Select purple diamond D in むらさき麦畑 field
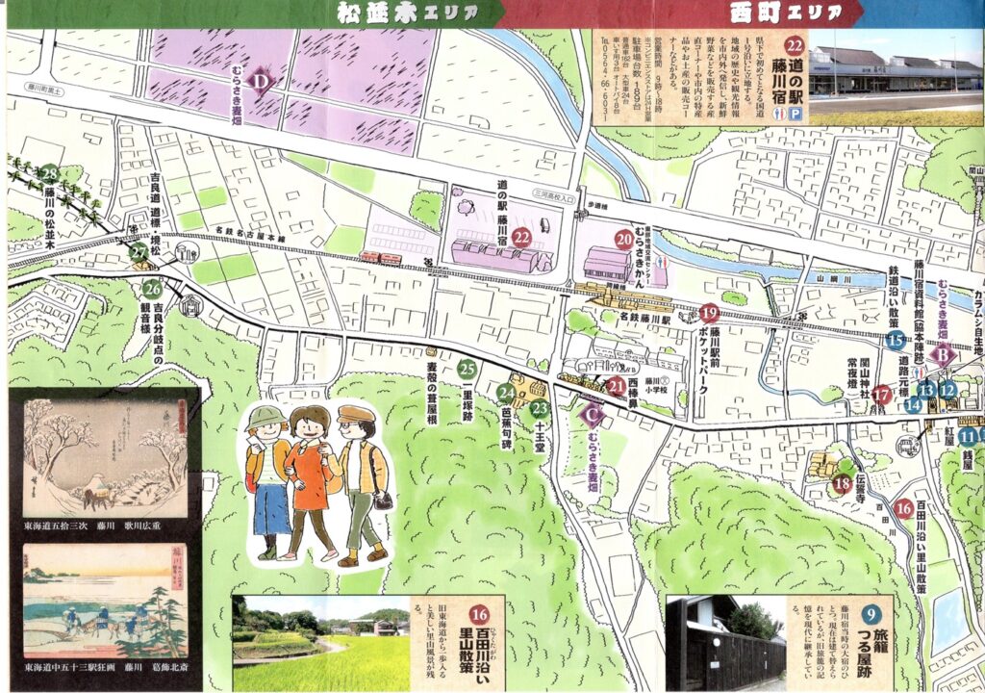This screenshot has height=693, width=985. coord(261,81)
